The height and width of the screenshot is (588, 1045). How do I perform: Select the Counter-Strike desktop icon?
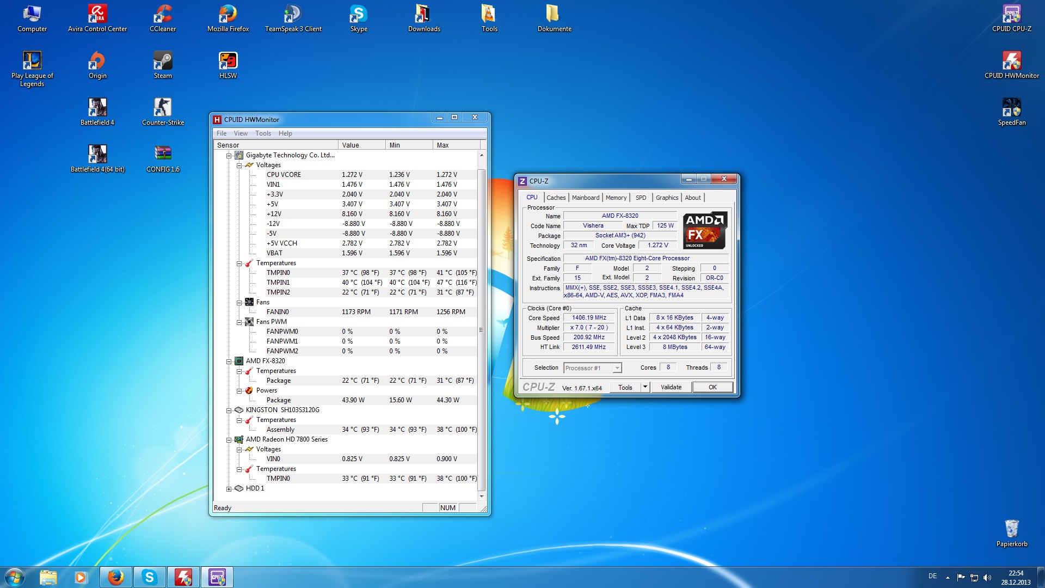(x=163, y=112)
